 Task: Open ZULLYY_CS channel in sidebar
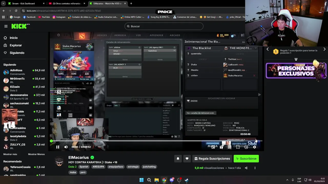pyautogui.click(x=24, y=146)
